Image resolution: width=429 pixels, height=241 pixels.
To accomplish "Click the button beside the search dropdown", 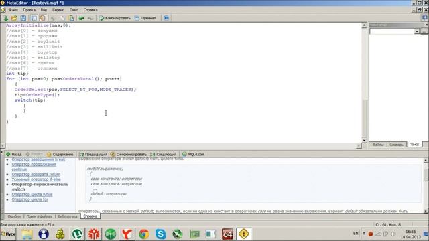I will click(x=424, y=31).
